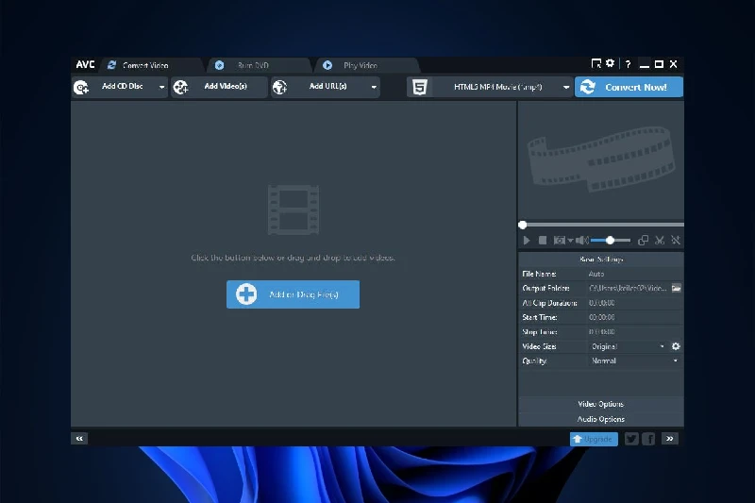755x503 pixels.
Task: Click the AVC logo
Action: click(x=85, y=64)
